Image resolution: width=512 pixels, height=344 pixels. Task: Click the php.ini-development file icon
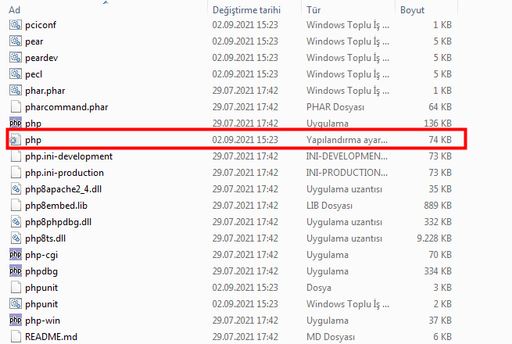pyautogui.click(x=16, y=156)
